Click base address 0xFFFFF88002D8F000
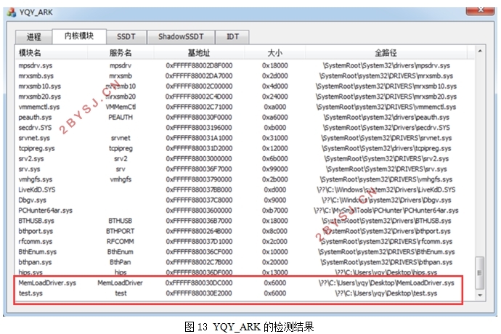501x334 pixels. pyautogui.click(x=199, y=65)
